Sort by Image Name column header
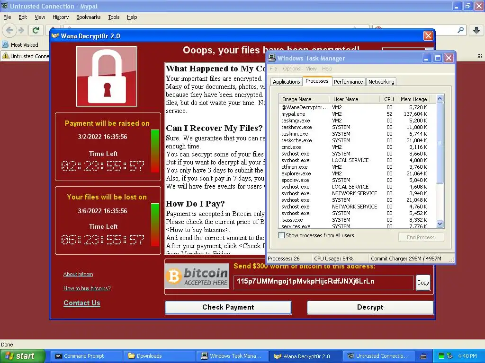The height and width of the screenshot is (363, 485). pos(303,99)
